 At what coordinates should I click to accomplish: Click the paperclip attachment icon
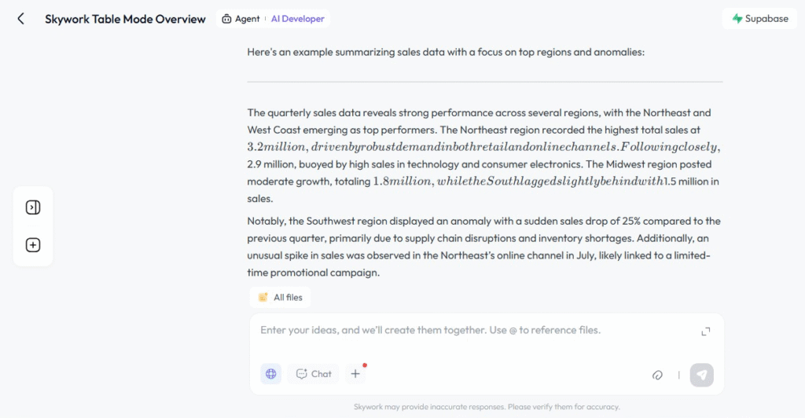(x=657, y=375)
